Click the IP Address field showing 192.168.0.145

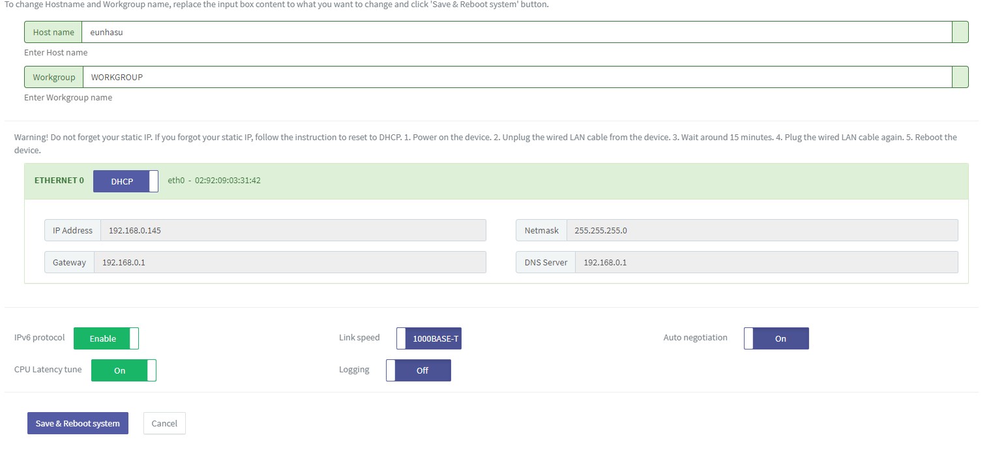tap(293, 230)
